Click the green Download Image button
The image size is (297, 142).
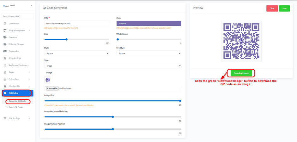(241, 73)
